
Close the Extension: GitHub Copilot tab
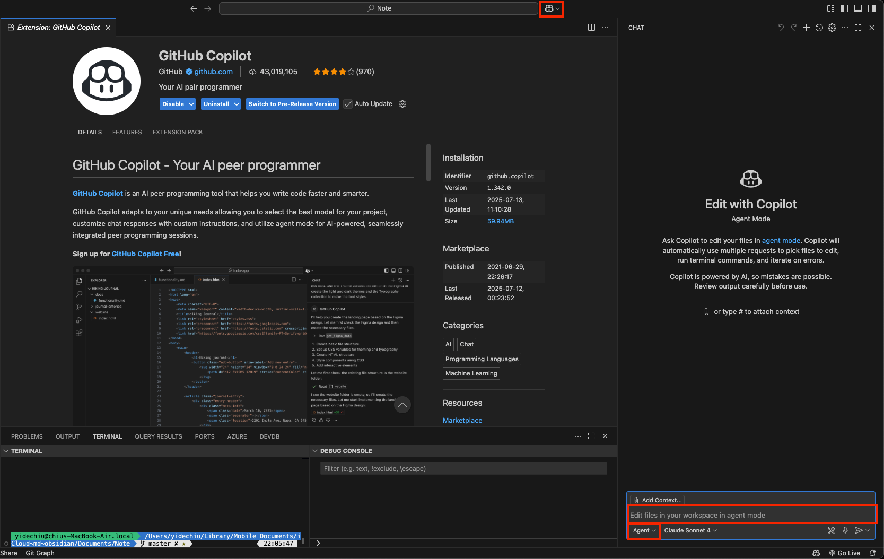click(x=108, y=28)
